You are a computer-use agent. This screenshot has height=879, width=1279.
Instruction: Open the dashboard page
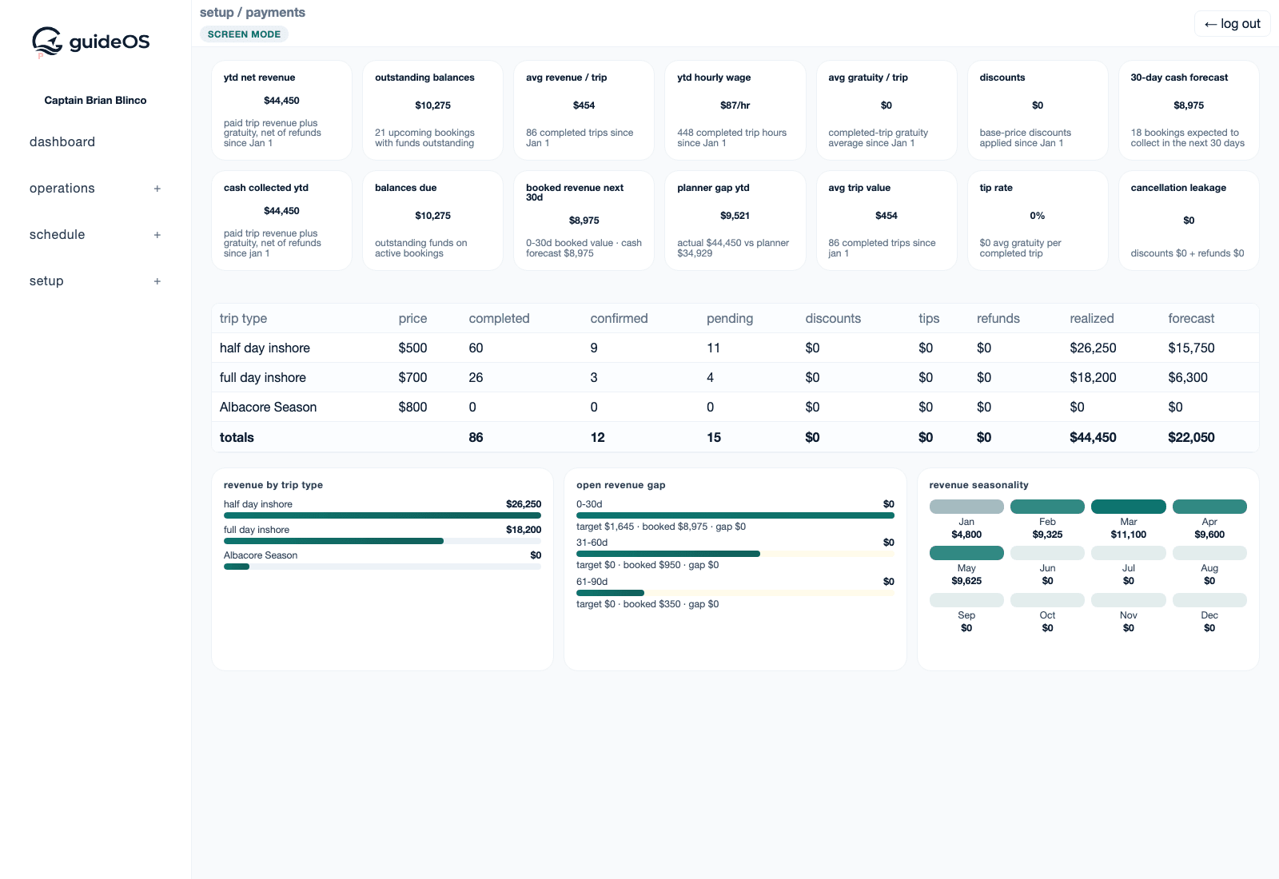coord(62,141)
